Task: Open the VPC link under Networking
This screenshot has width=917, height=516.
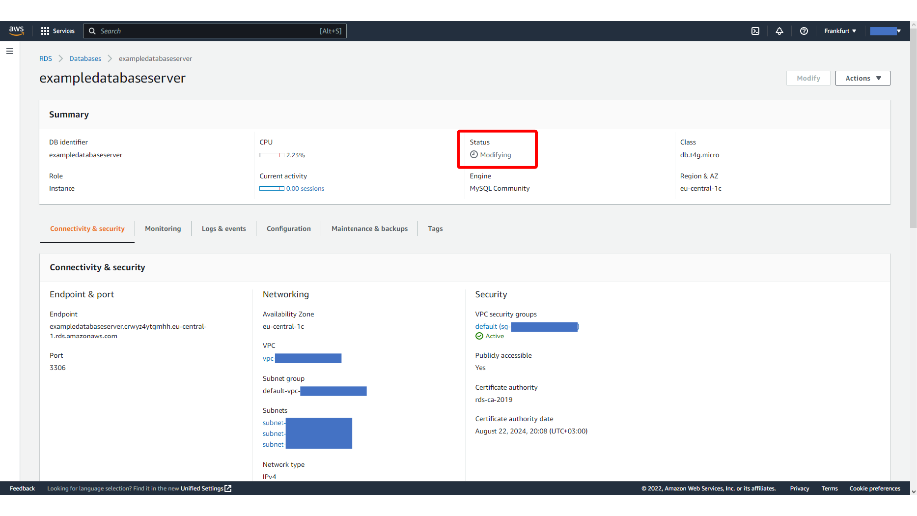Action: [302, 359]
